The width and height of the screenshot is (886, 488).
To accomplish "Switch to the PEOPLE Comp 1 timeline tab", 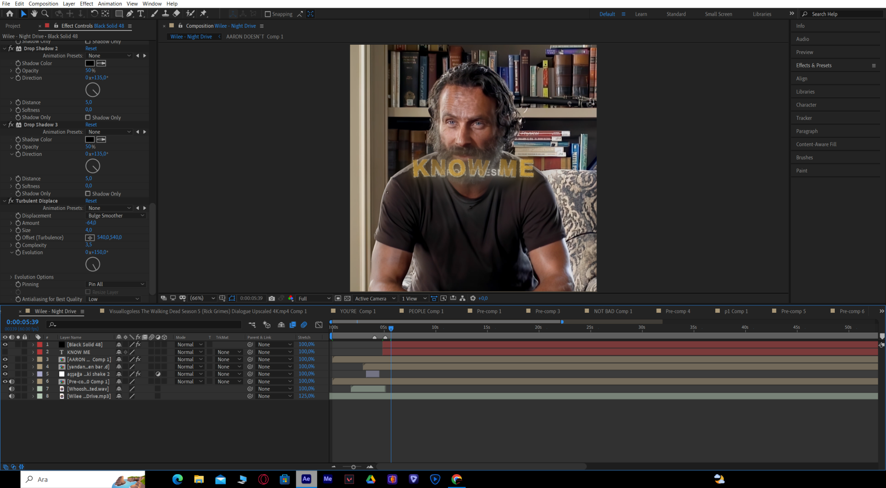I will click(x=426, y=311).
